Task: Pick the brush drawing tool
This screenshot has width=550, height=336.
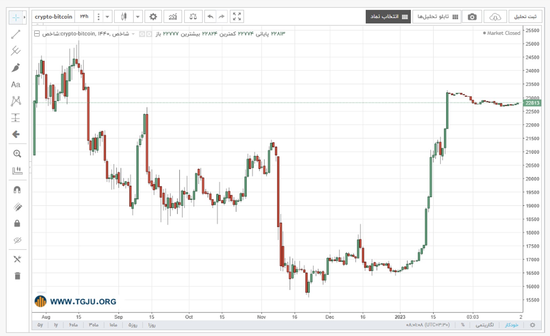Action: (16, 68)
